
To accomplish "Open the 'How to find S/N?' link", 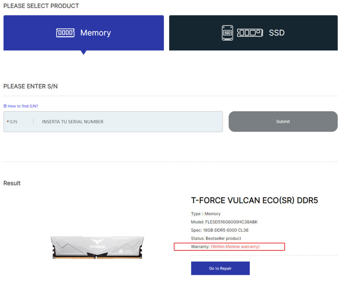I will coord(23,106).
